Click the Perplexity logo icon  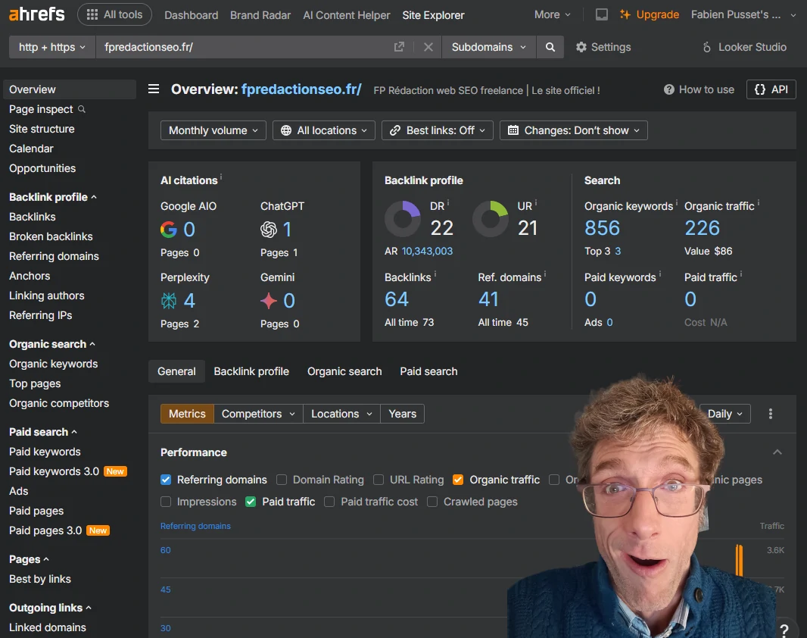pos(169,300)
